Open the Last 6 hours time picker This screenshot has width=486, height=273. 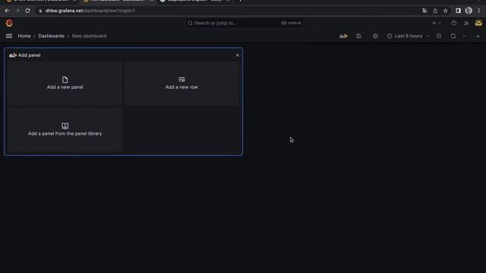tap(408, 36)
